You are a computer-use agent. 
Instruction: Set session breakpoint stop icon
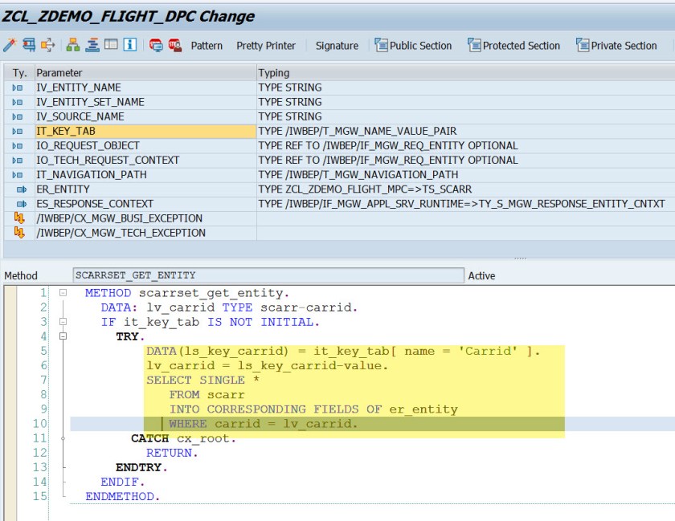click(x=155, y=45)
